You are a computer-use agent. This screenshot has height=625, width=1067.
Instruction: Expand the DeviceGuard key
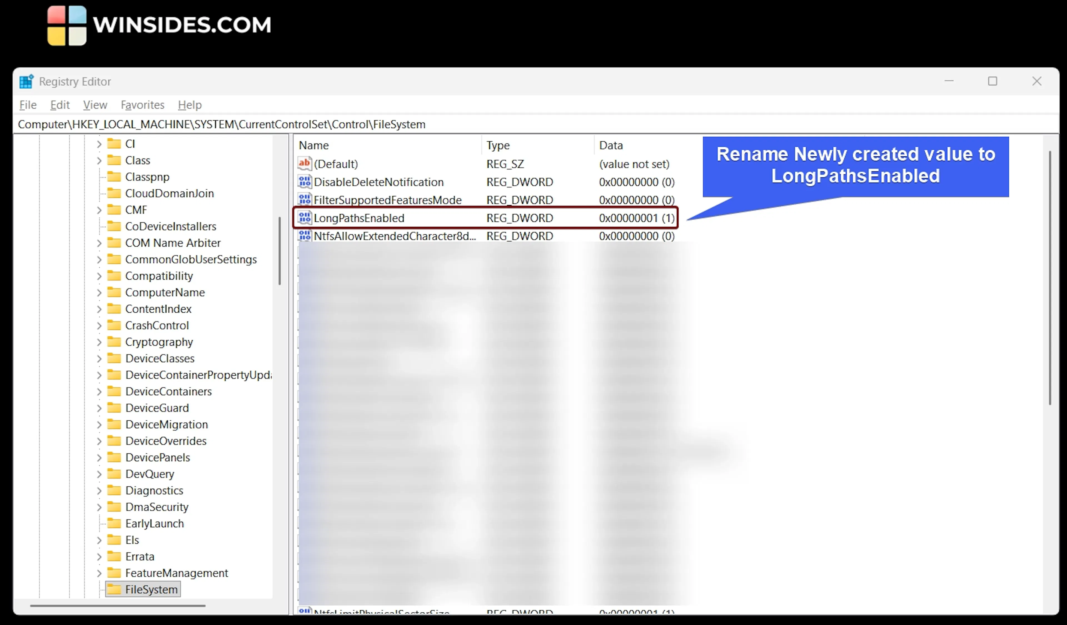(x=99, y=408)
